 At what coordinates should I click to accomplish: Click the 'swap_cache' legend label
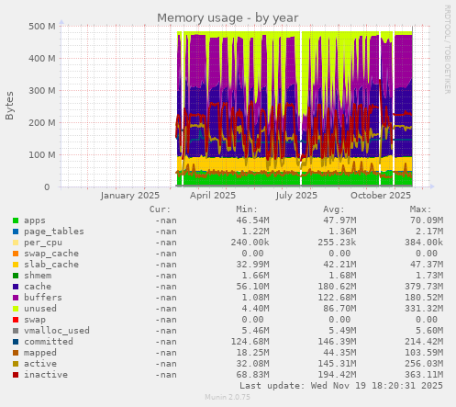(x=51, y=254)
